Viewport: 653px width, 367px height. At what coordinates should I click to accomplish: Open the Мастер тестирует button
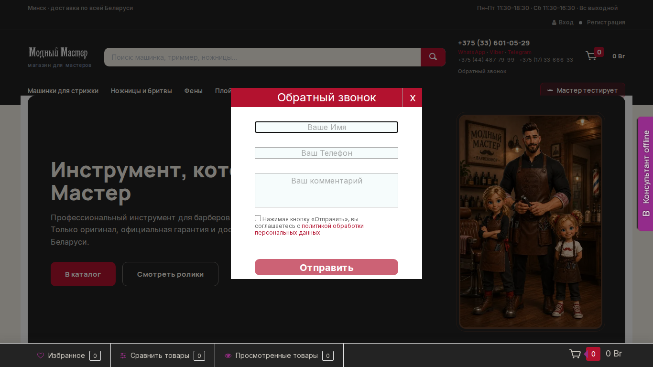582,90
